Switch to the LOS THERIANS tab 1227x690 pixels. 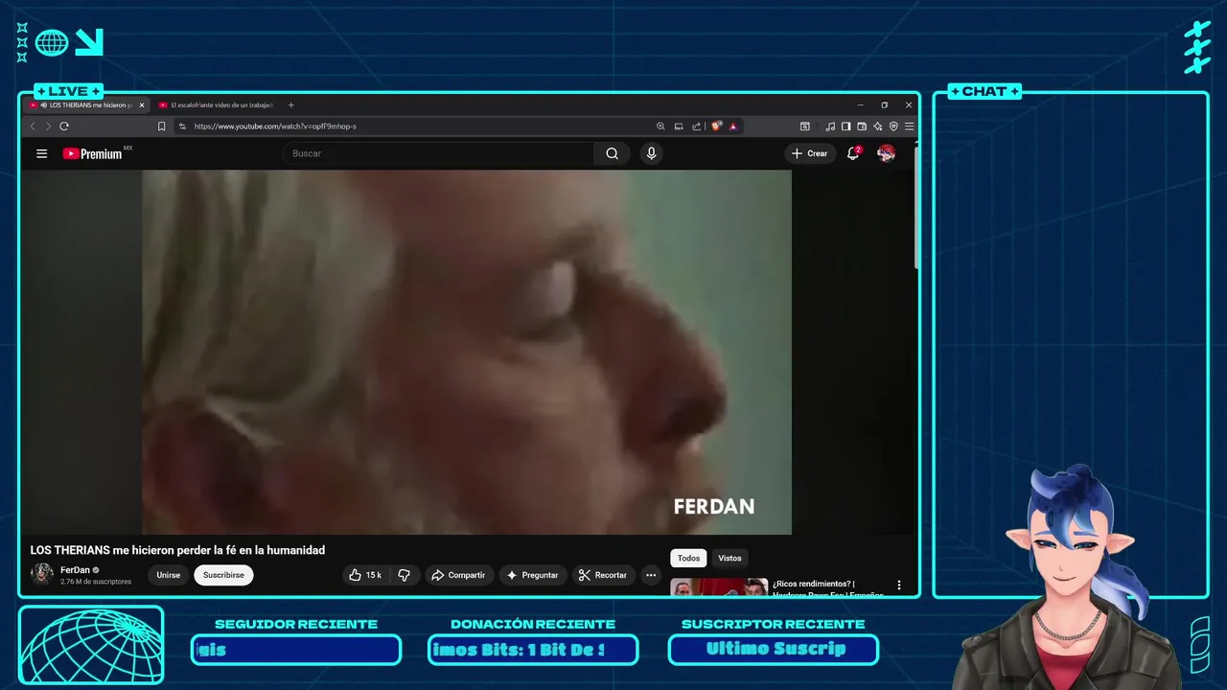(x=86, y=105)
